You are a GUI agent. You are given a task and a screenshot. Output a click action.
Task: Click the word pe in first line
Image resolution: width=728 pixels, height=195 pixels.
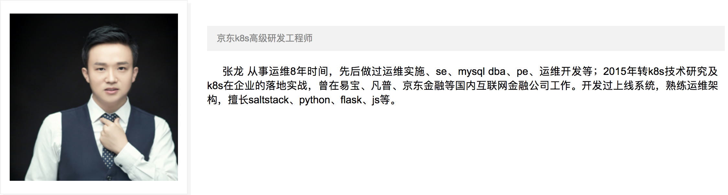pyautogui.click(x=523, y=72)
